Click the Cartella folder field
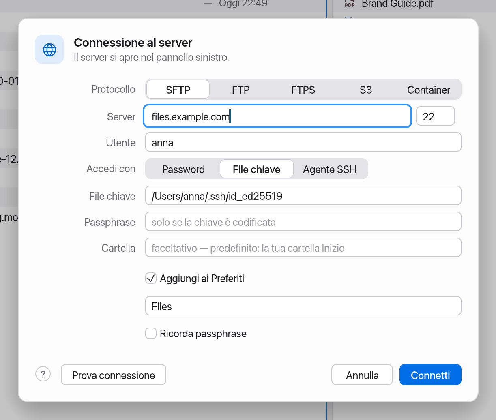Viewport: 496px width, 420px height. coord(303,248)
